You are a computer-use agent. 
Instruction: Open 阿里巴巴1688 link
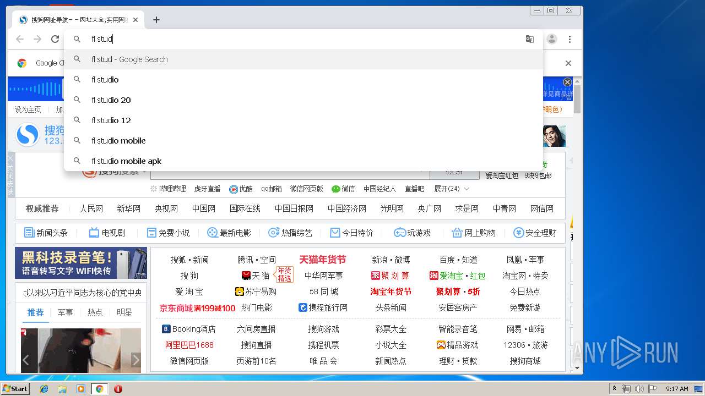(x=189, y=345)
